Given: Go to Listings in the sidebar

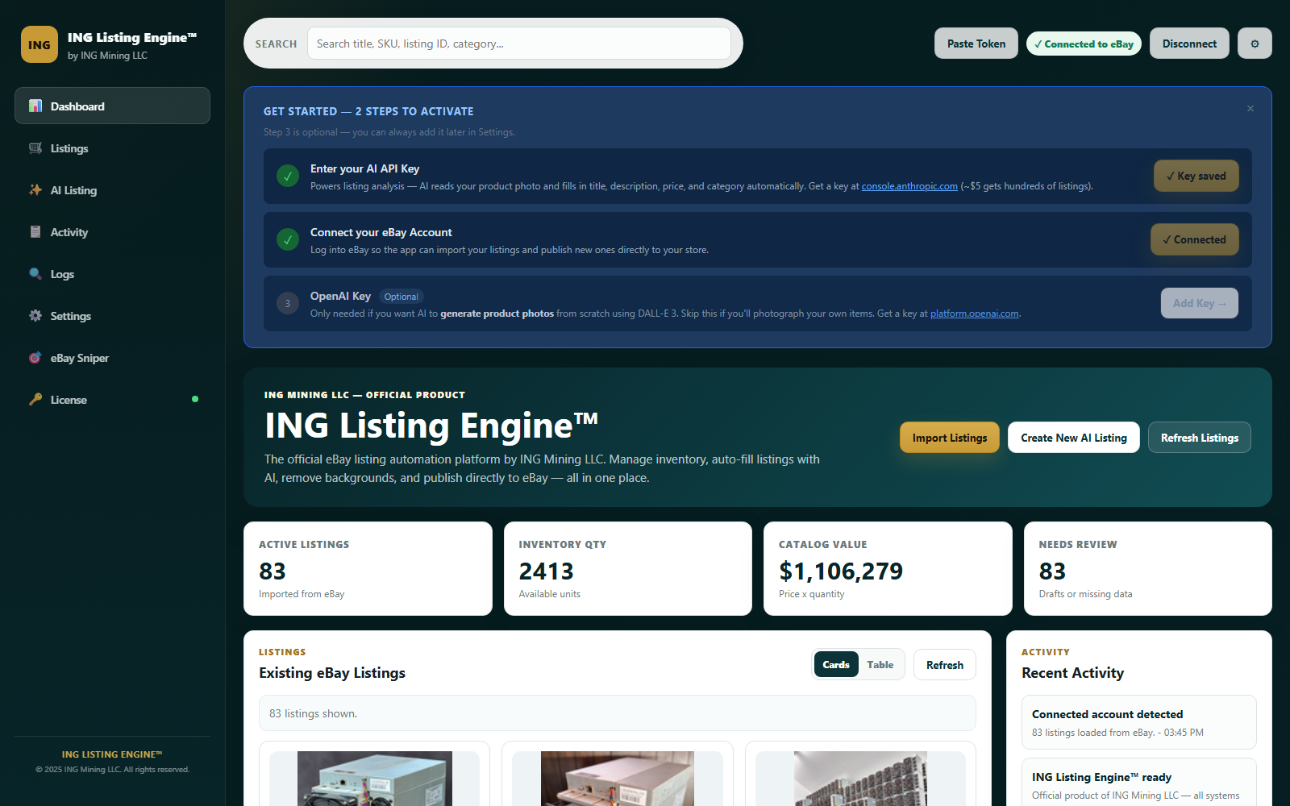Looking at the screenshot, I should (112, 147).
